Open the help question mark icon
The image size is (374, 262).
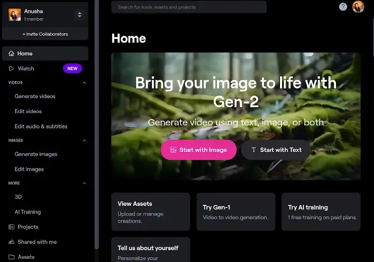(343, 6)
